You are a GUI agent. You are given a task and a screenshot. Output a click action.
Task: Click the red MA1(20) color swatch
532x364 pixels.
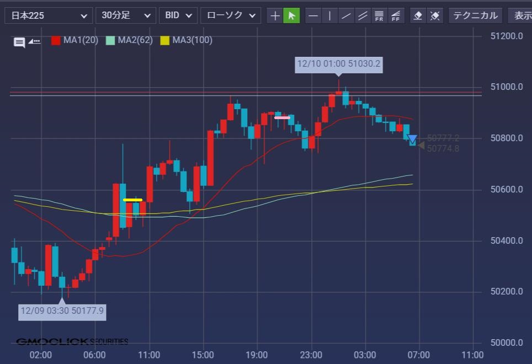click(56, 40)
